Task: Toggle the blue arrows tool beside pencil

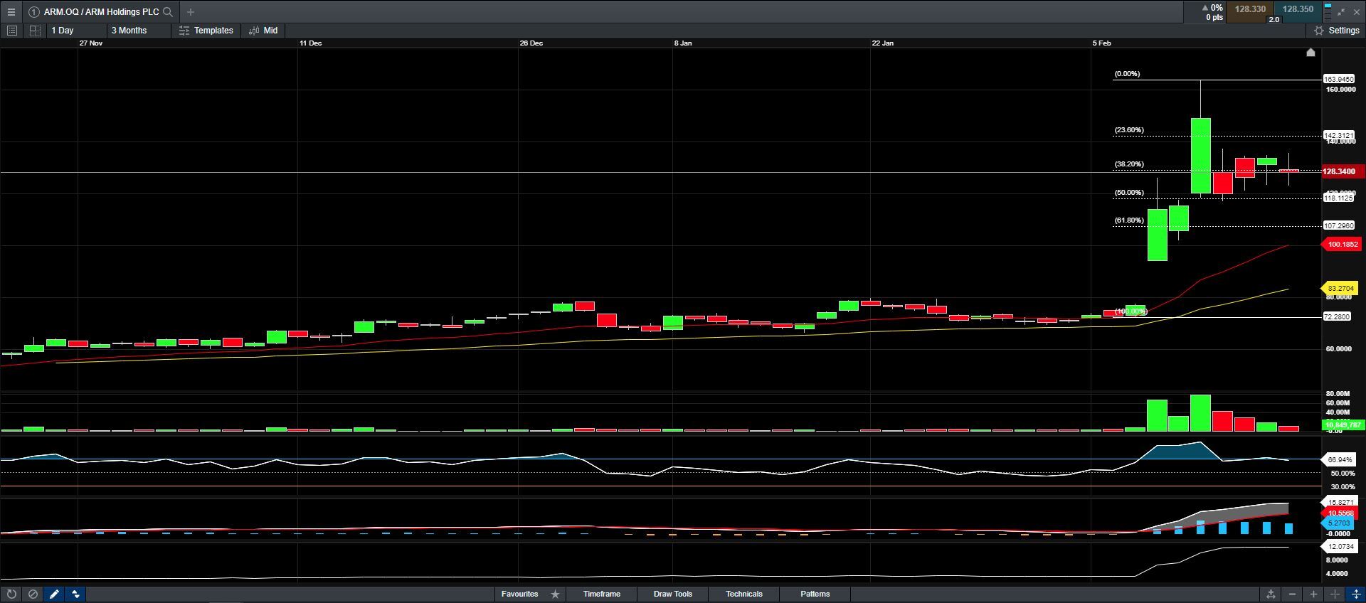Action: point(75,594)
